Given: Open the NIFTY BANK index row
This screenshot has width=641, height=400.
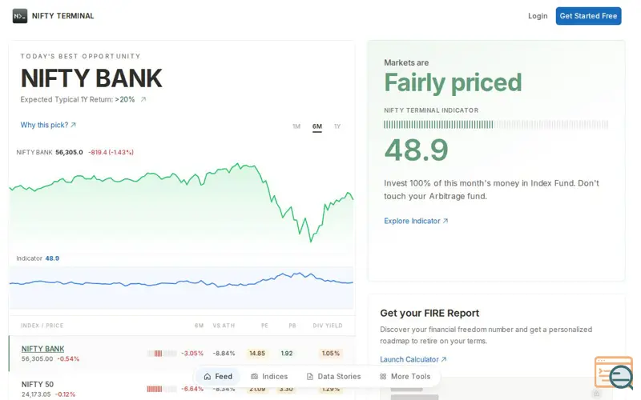Looking at the screenshot, I should [x=182, y=354].
